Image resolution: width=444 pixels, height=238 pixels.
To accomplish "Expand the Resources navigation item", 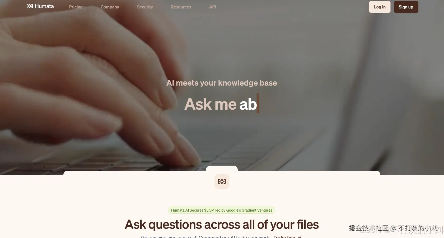I will point(181,7).
